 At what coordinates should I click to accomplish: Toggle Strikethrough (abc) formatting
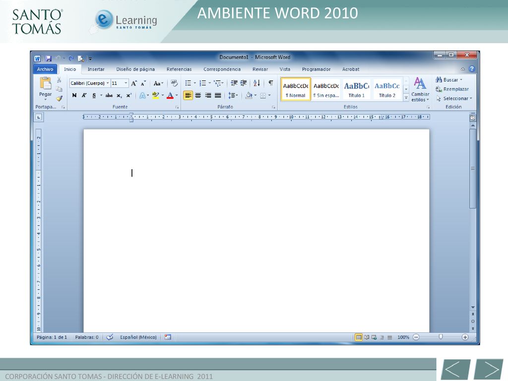pyautogui.click(x=109, y=95)
